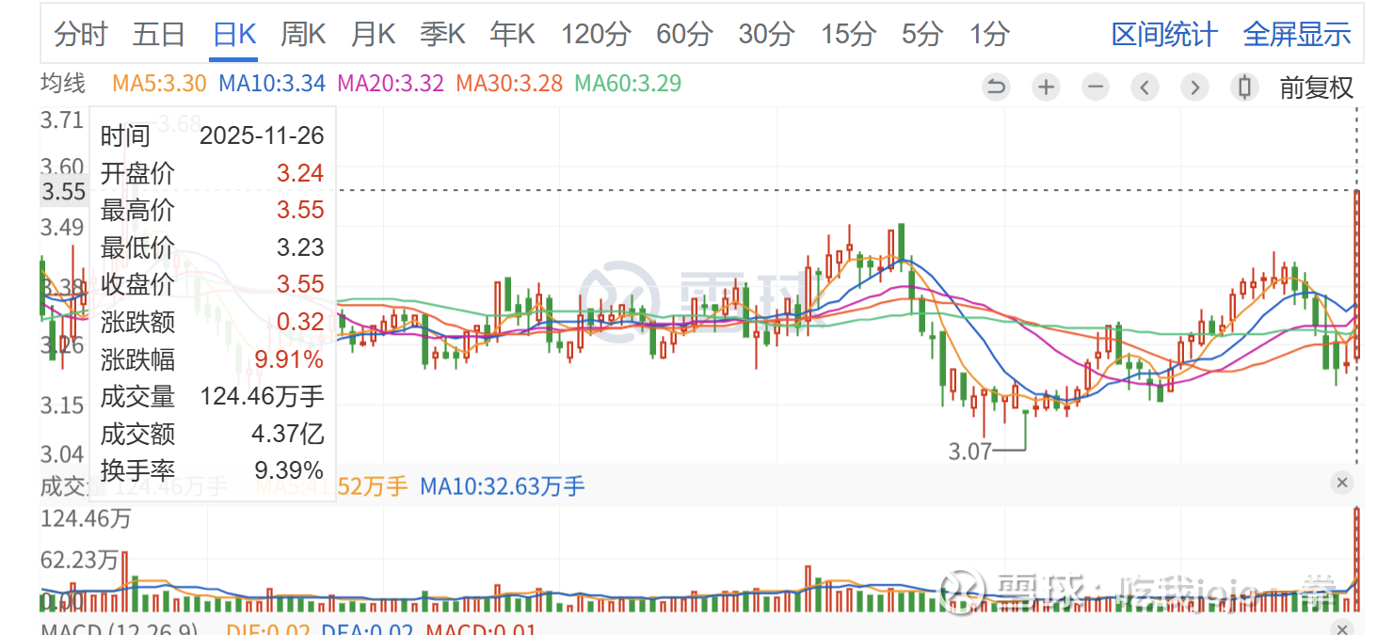1377x635 pixels.
Task: Click the reset/undo chart view icon
Action: click(996, 87)
